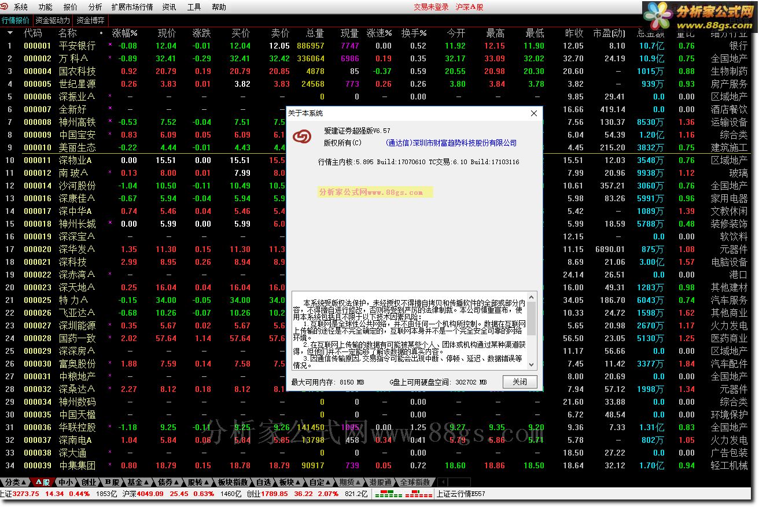
Task: Click the 创业 index value 1789.85
Action: [x=274, y=494]
